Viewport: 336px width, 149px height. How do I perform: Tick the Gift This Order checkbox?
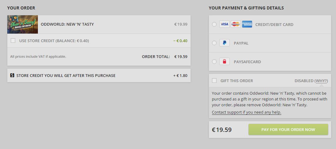(214, 81)
